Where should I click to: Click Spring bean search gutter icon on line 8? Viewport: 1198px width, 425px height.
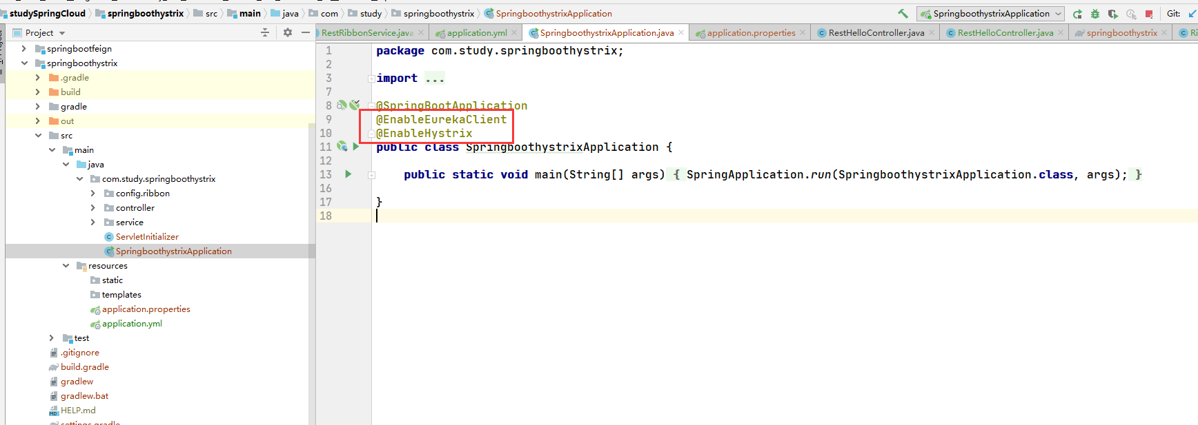tap(341, 105)
